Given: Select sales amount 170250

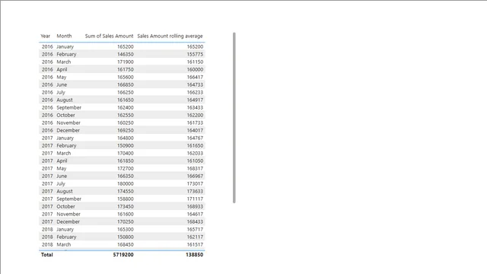Looking at the screenshot, I should [x=126, y=221].
